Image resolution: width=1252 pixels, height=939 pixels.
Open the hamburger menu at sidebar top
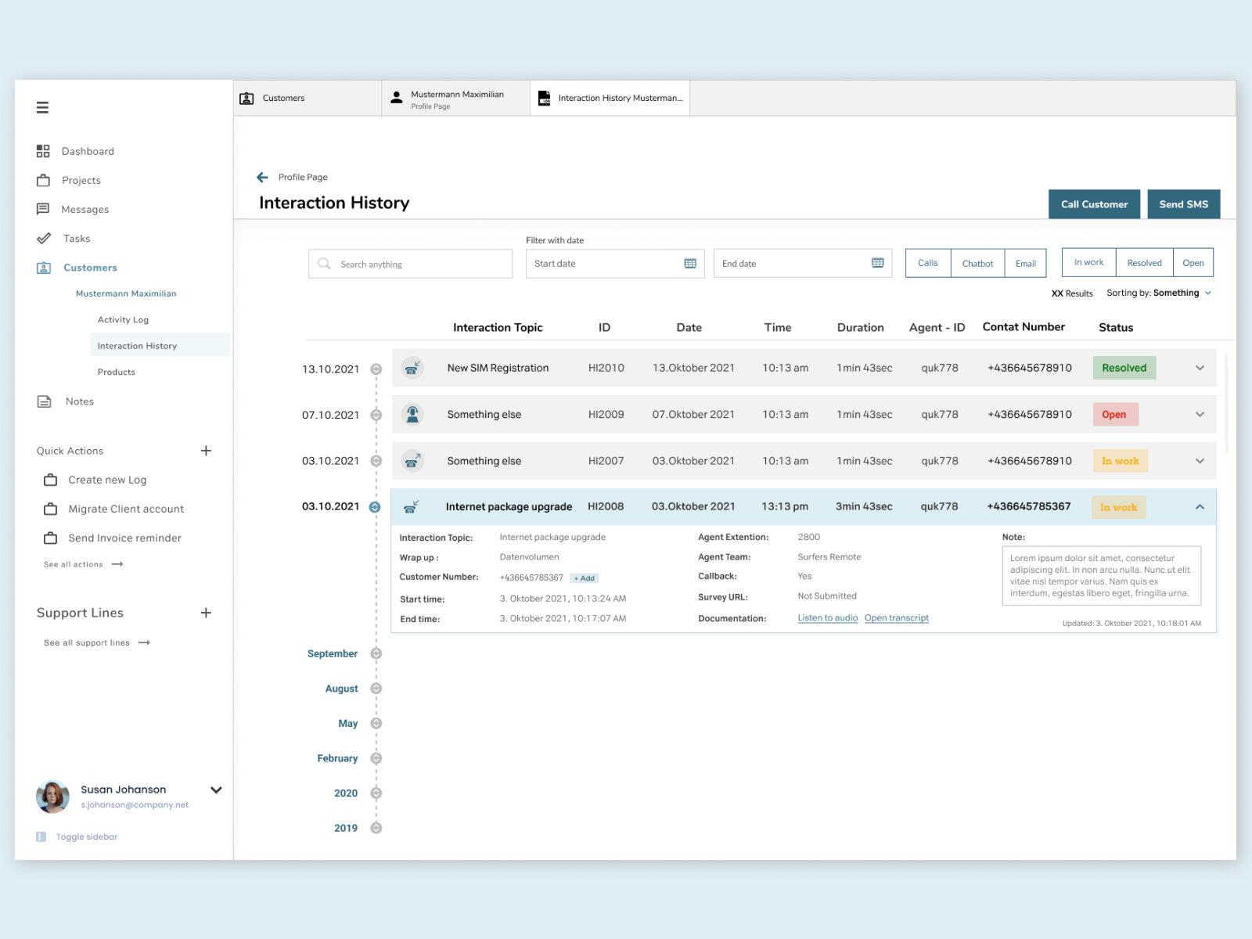(x=42, y=107)
